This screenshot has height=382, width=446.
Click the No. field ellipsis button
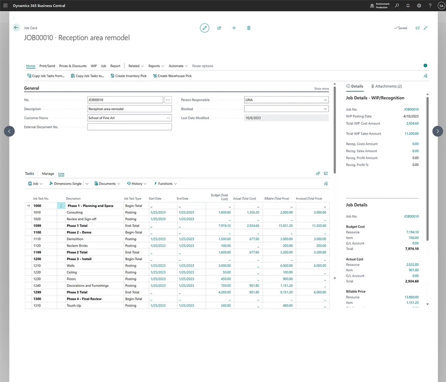point(168,100)
